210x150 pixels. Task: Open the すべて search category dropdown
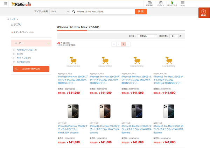tap(59, 12)
